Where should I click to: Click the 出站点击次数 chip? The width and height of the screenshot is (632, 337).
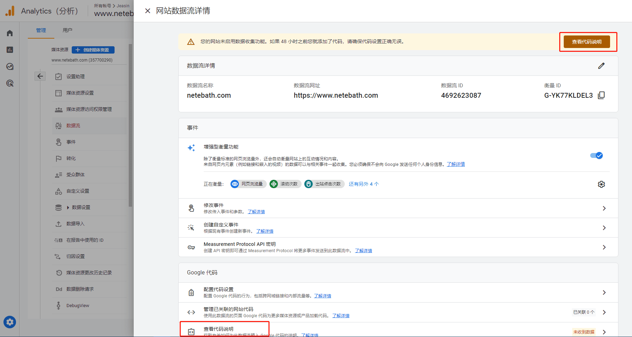(324, 184)
